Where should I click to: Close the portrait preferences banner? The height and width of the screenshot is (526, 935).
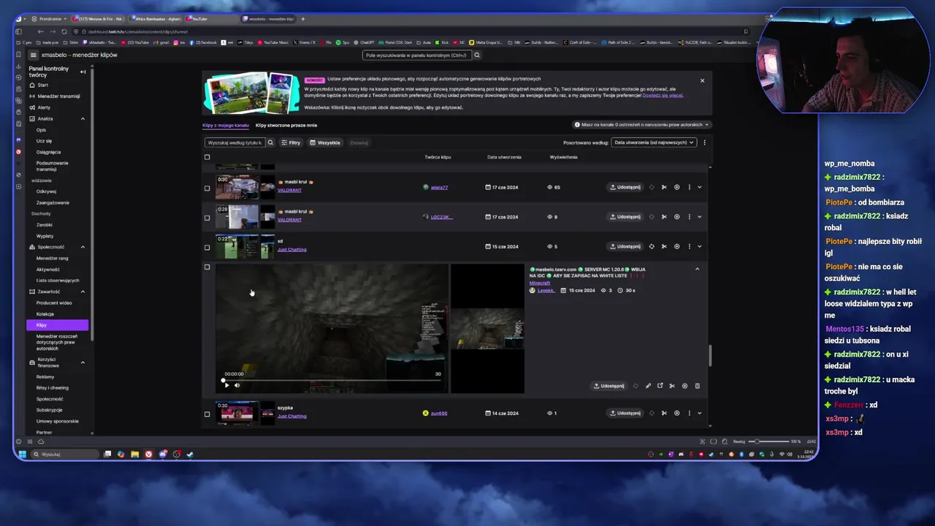(702, 80)
